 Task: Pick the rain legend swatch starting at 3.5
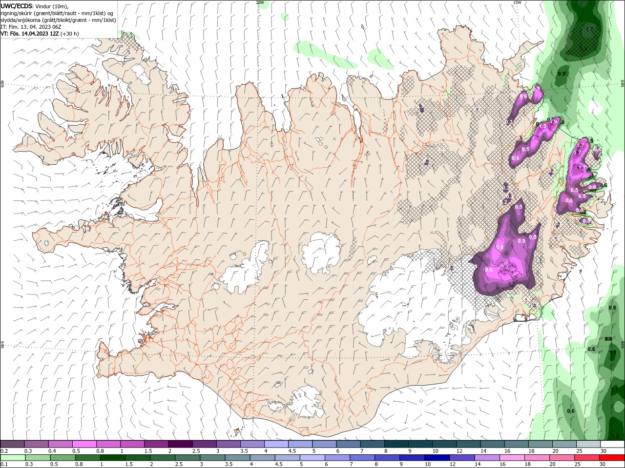click(x=237, y=458)
